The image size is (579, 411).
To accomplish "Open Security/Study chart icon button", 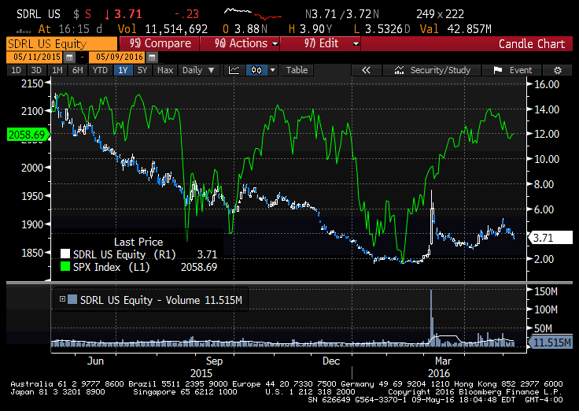I will click(432, 70).
